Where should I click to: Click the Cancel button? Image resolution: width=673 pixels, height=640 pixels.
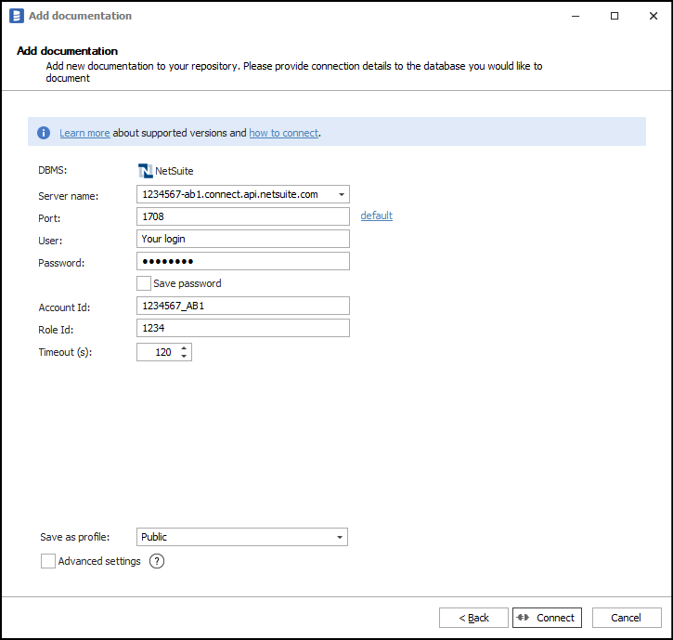coord(625,618)
